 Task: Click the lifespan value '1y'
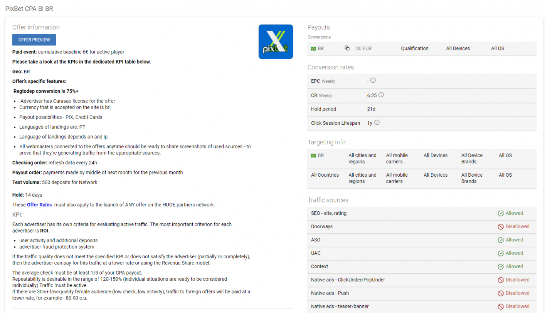370,123
